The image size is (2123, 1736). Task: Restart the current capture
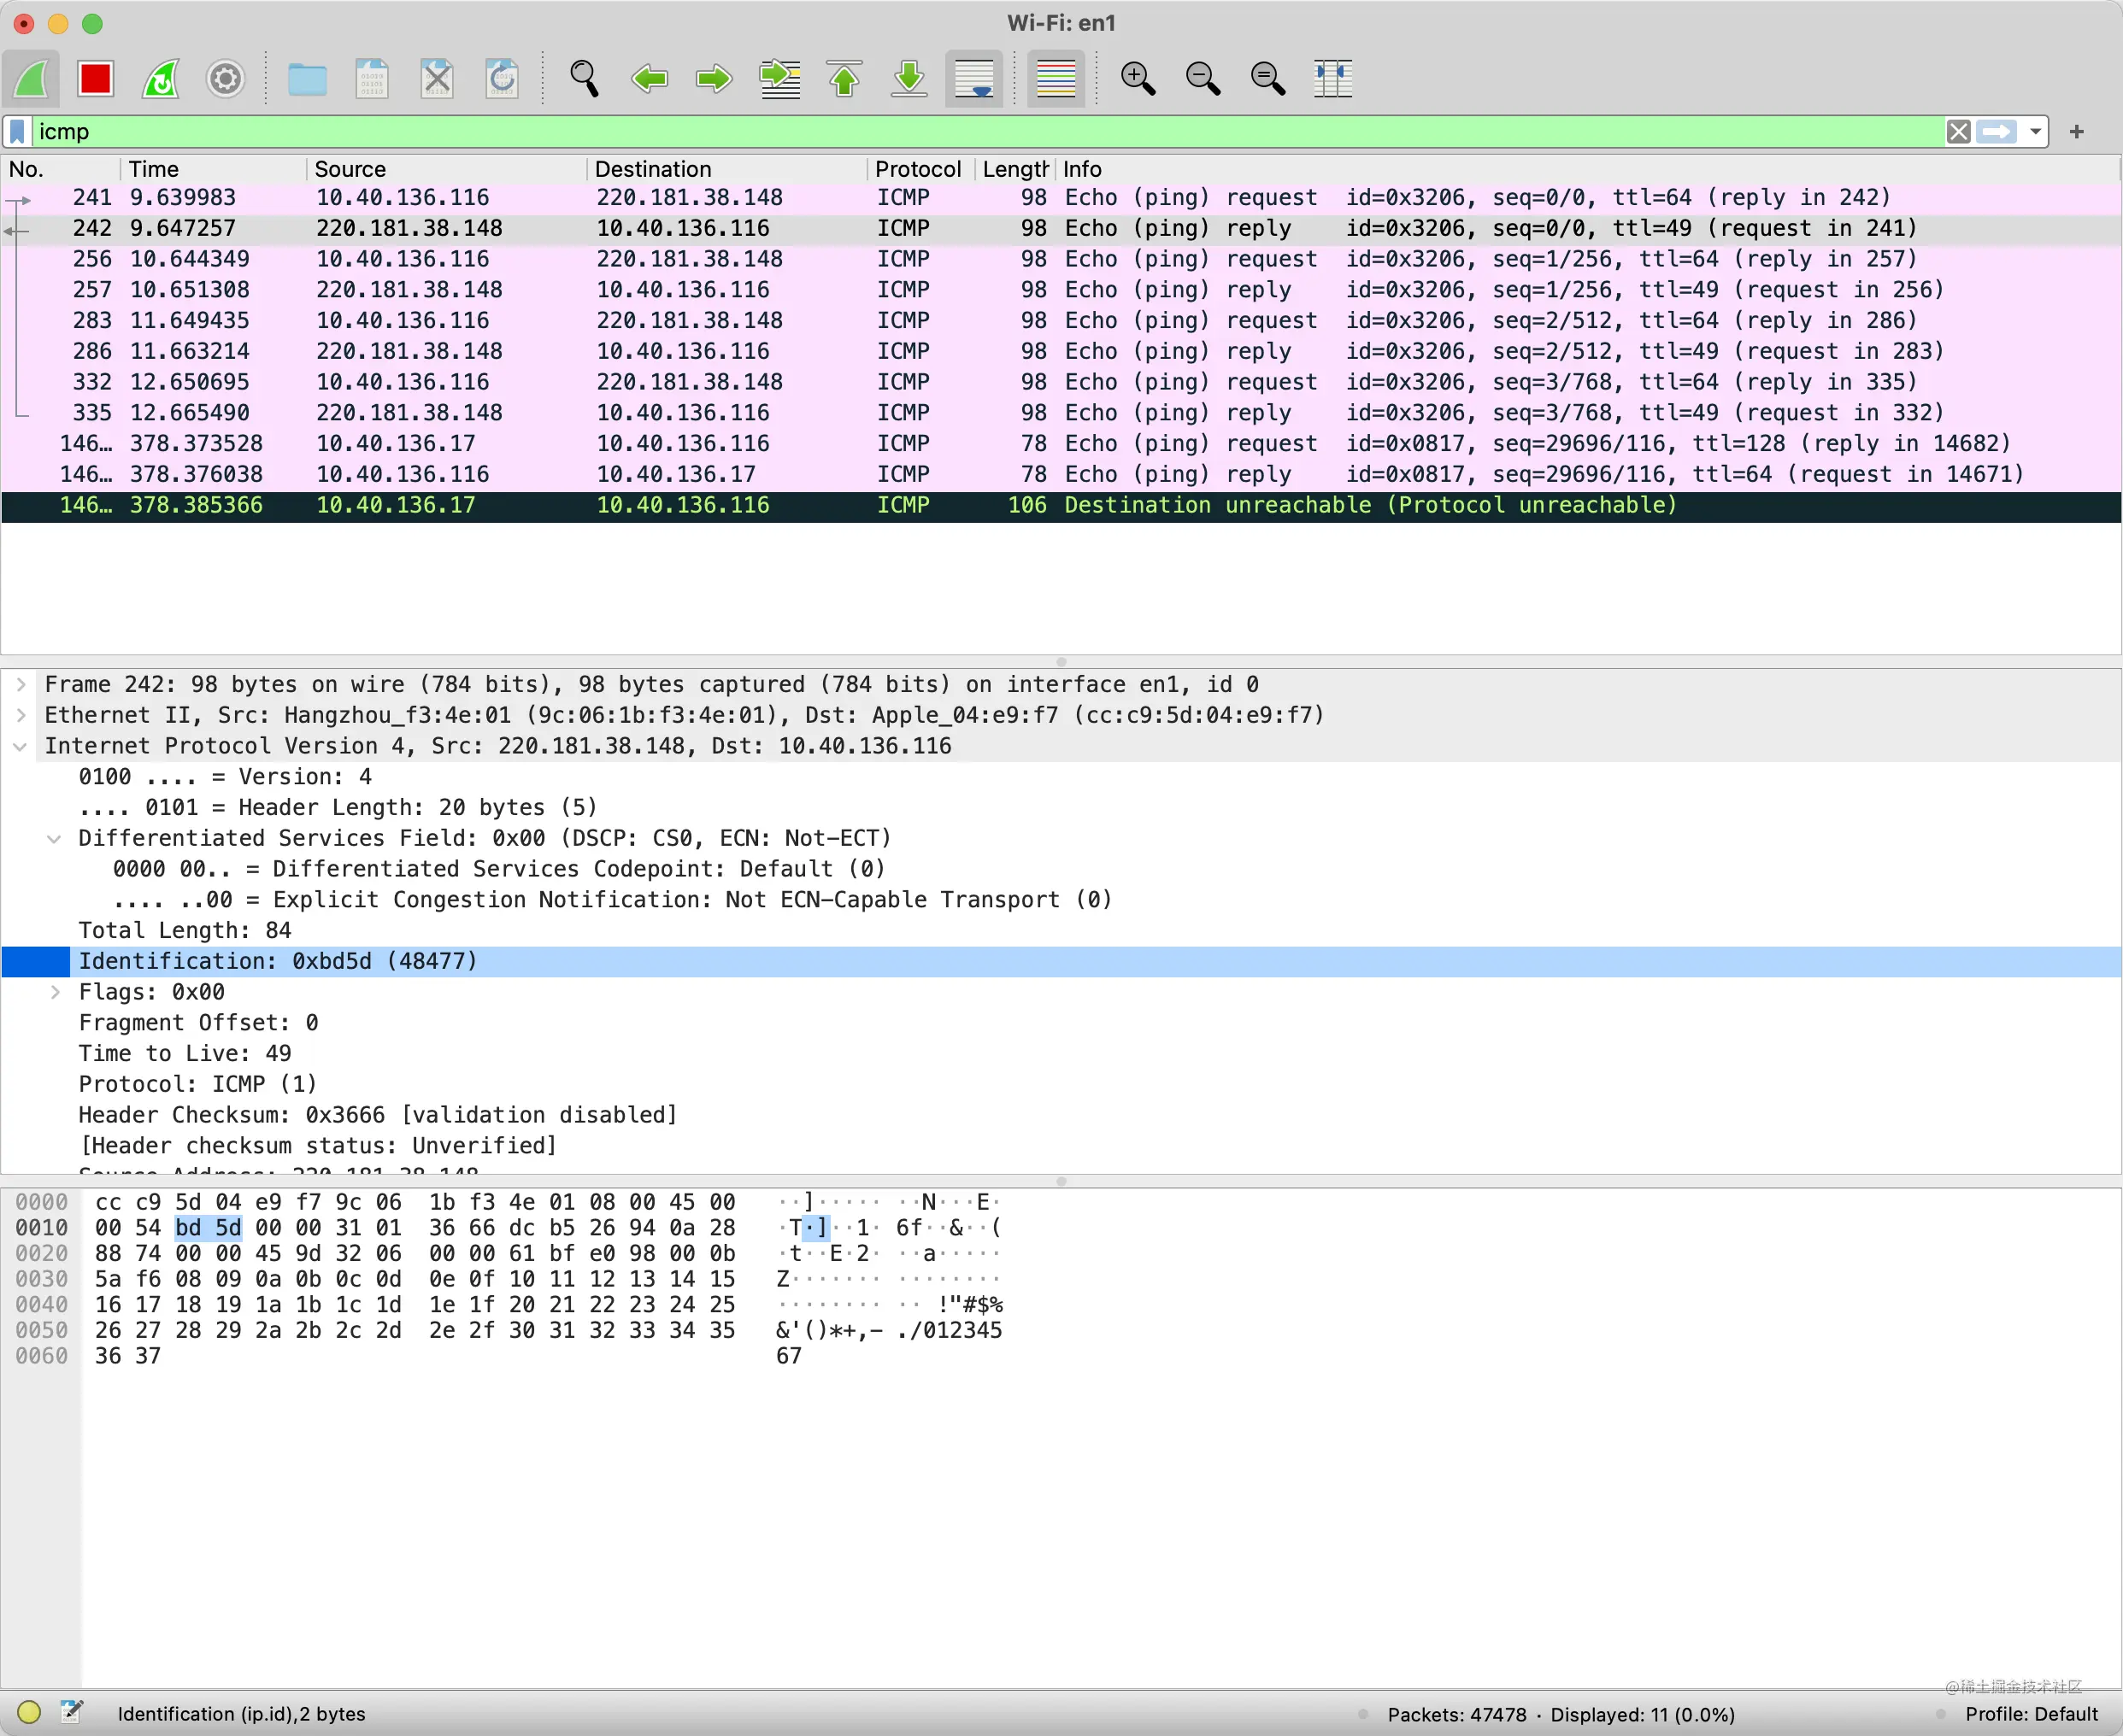pos(161,78)
